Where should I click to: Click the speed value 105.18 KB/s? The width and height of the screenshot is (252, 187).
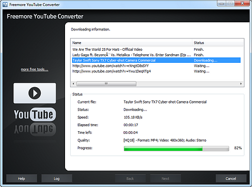133,117
